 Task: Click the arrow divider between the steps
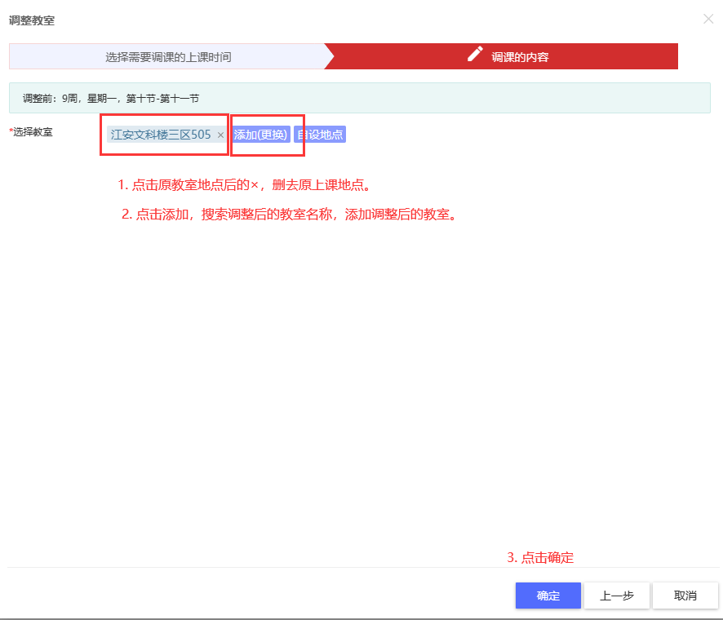329,57
